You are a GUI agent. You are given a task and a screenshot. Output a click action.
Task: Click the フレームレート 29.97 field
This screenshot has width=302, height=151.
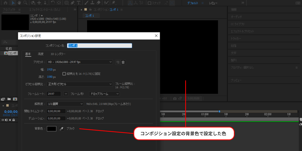tap(54, 94)
